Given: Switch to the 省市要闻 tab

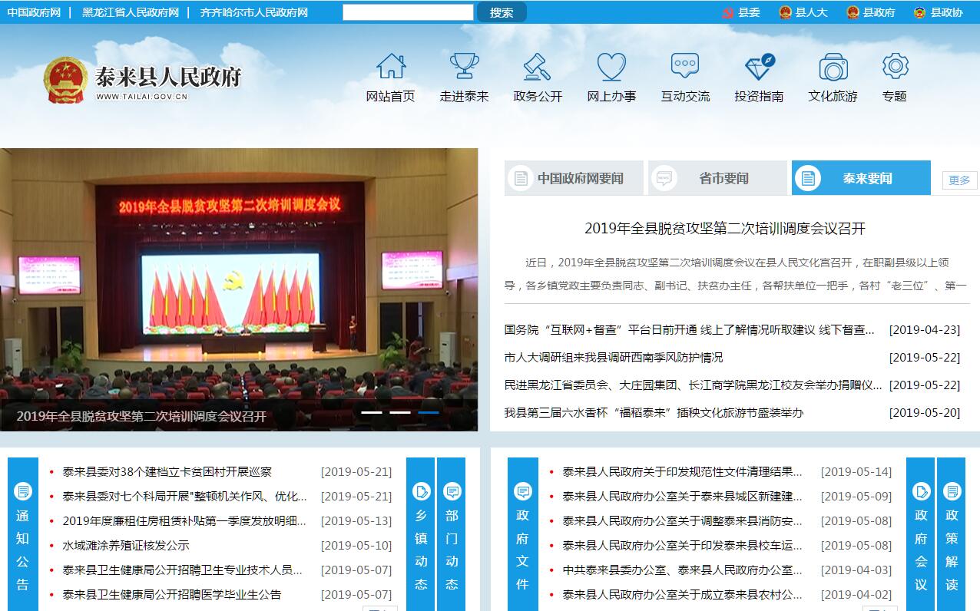Looking at the screenshot, I should 717,178.
